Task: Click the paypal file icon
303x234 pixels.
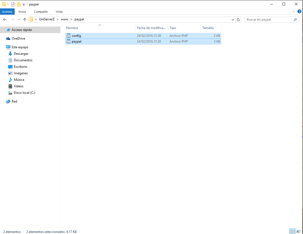Action: [x=68, y=41]
